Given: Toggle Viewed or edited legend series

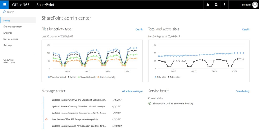Looking at the screenshot, I should [57, 77].
